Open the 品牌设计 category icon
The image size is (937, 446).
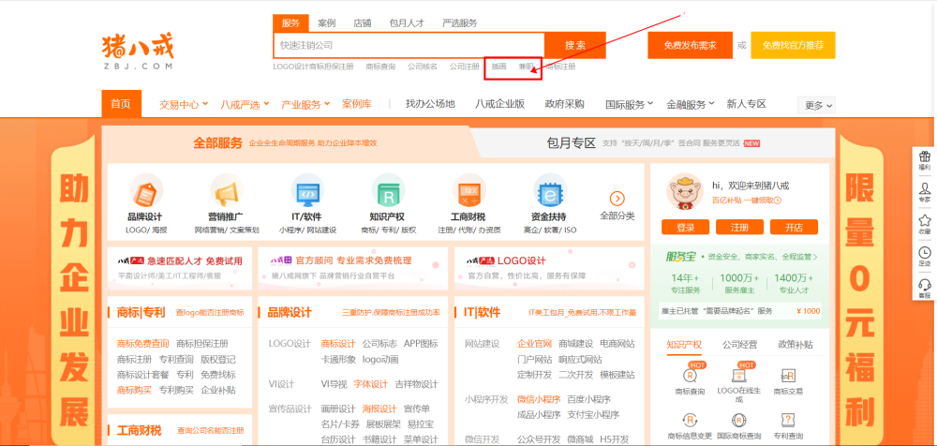pos(144,191)
